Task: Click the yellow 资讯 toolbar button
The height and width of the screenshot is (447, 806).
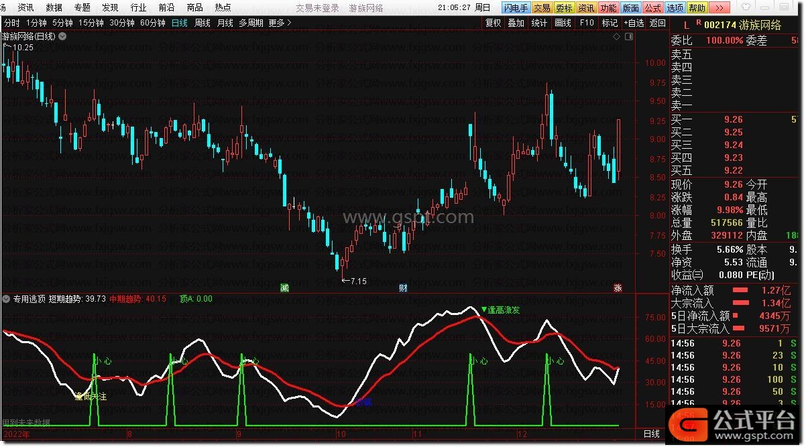Action: tap(586, 8)
